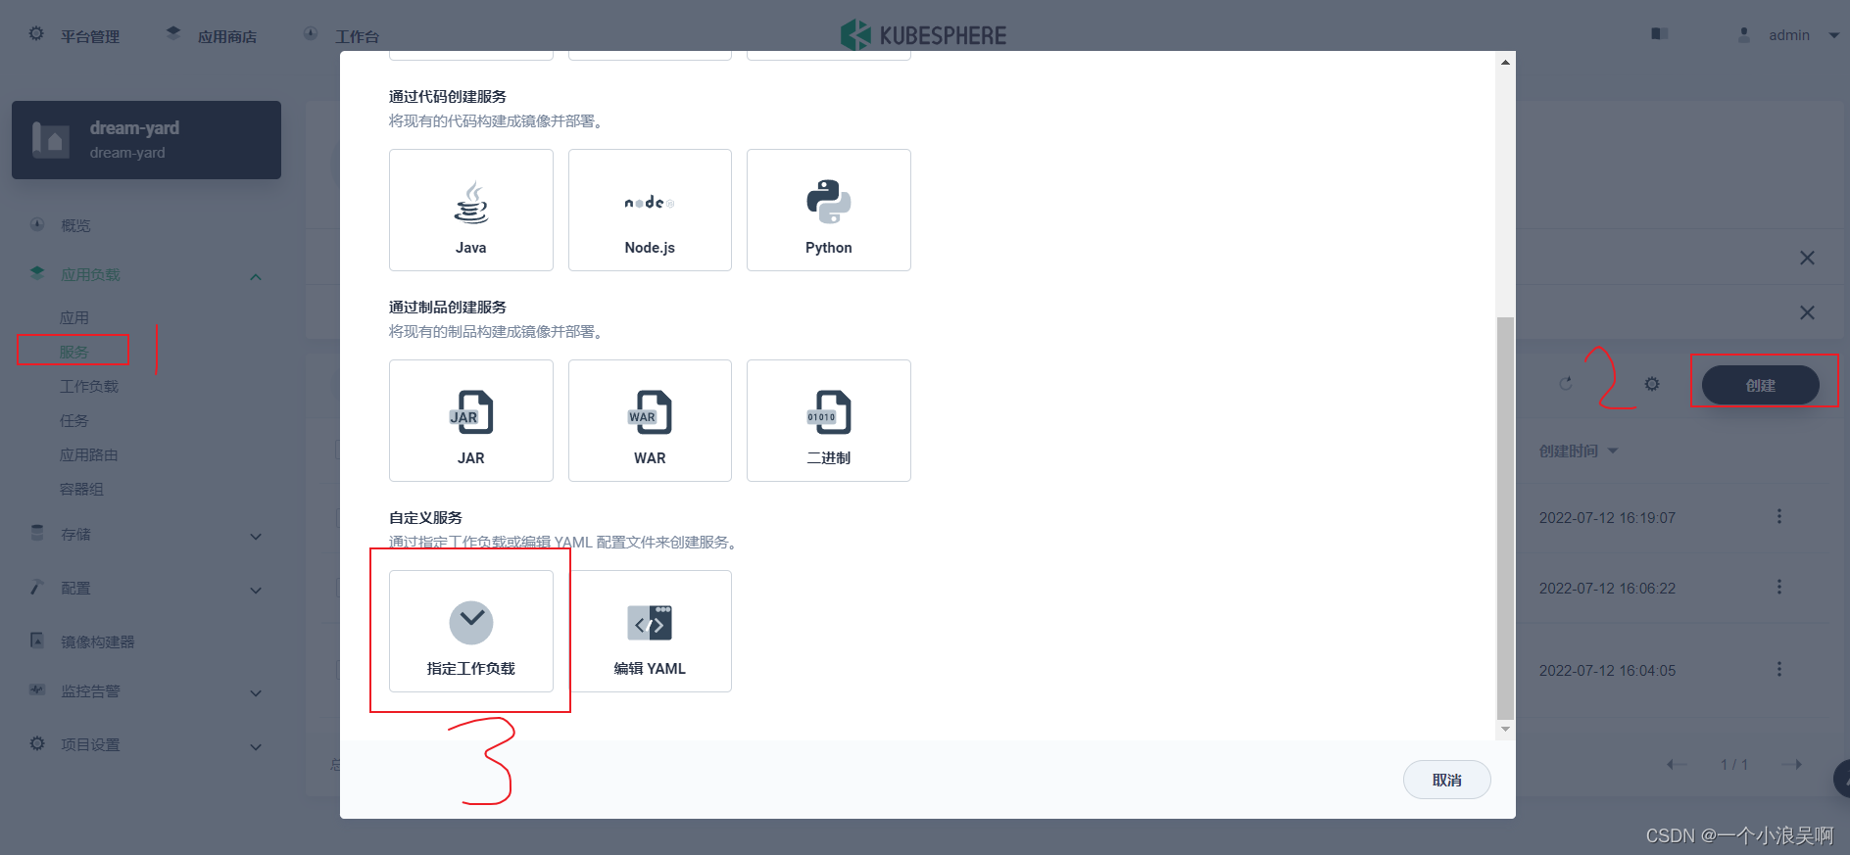This screenshot has height=855, width=1850.
Task: Click the 镜像构建器 sidebar icon
Action: click(x=37, y=641)
